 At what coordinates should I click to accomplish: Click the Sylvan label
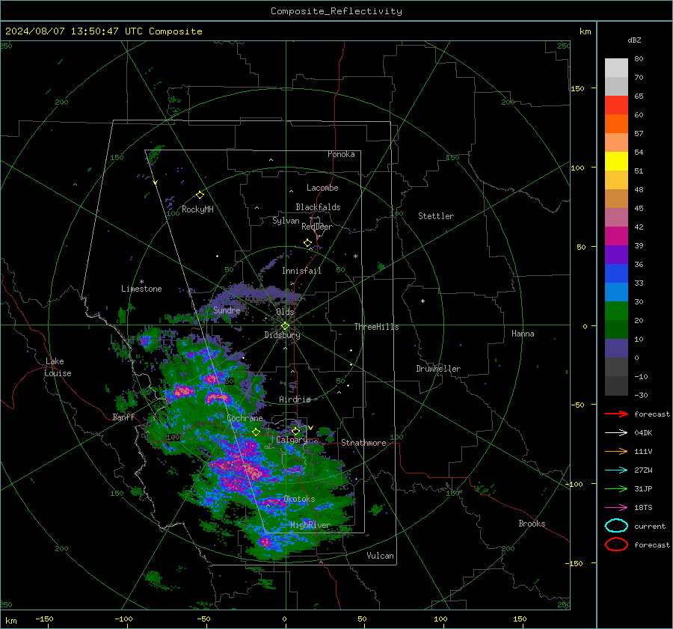pyautogui.click(x=286, y=221)
